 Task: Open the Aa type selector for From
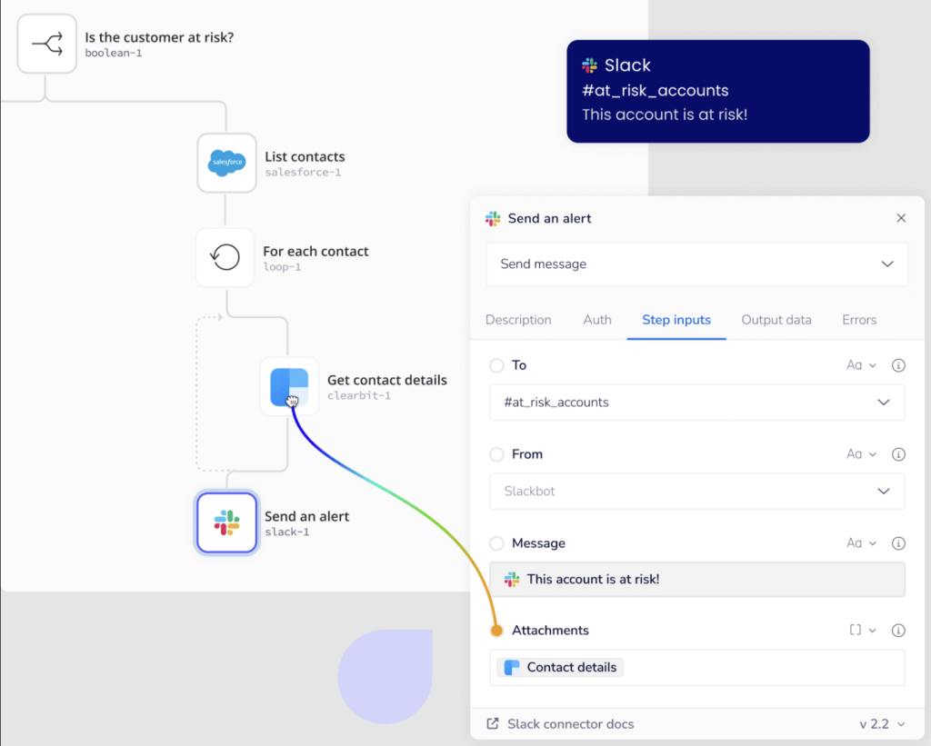click(x=862, y=454)
